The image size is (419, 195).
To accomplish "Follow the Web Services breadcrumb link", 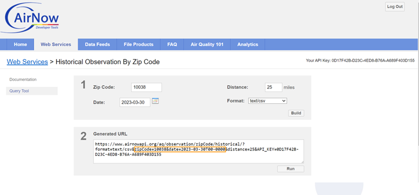I will [27, 62].
